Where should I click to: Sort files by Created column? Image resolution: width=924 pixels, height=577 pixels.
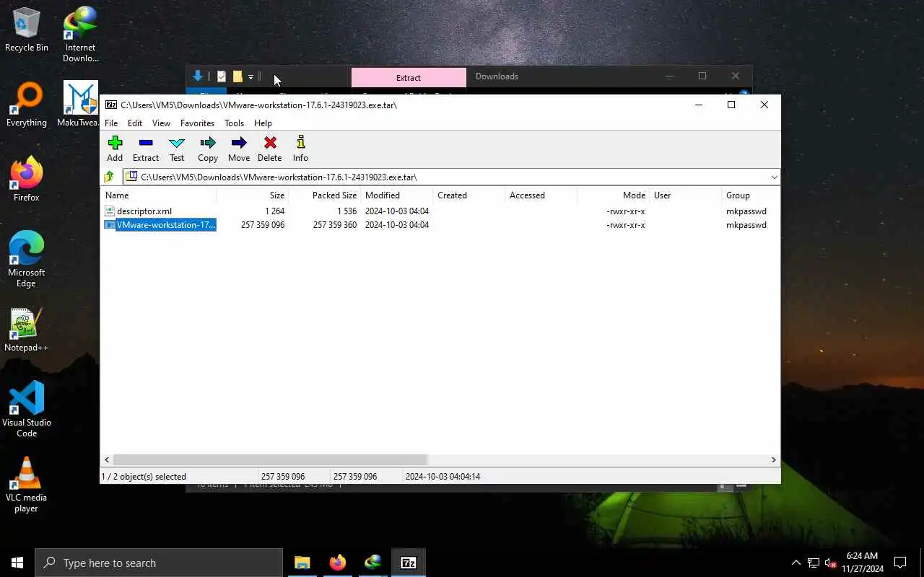[468, 195]
